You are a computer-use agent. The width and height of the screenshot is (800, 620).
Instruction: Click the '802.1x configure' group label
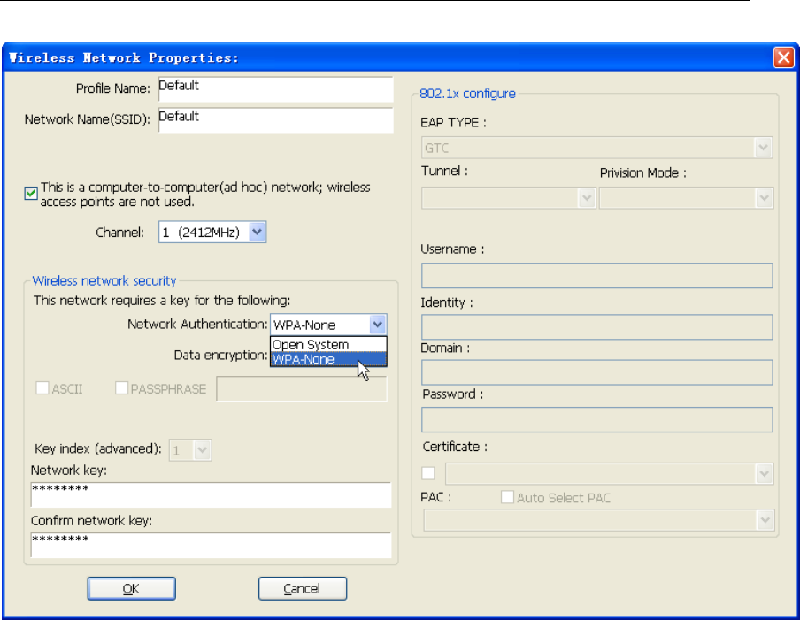[x=467, y=94]
